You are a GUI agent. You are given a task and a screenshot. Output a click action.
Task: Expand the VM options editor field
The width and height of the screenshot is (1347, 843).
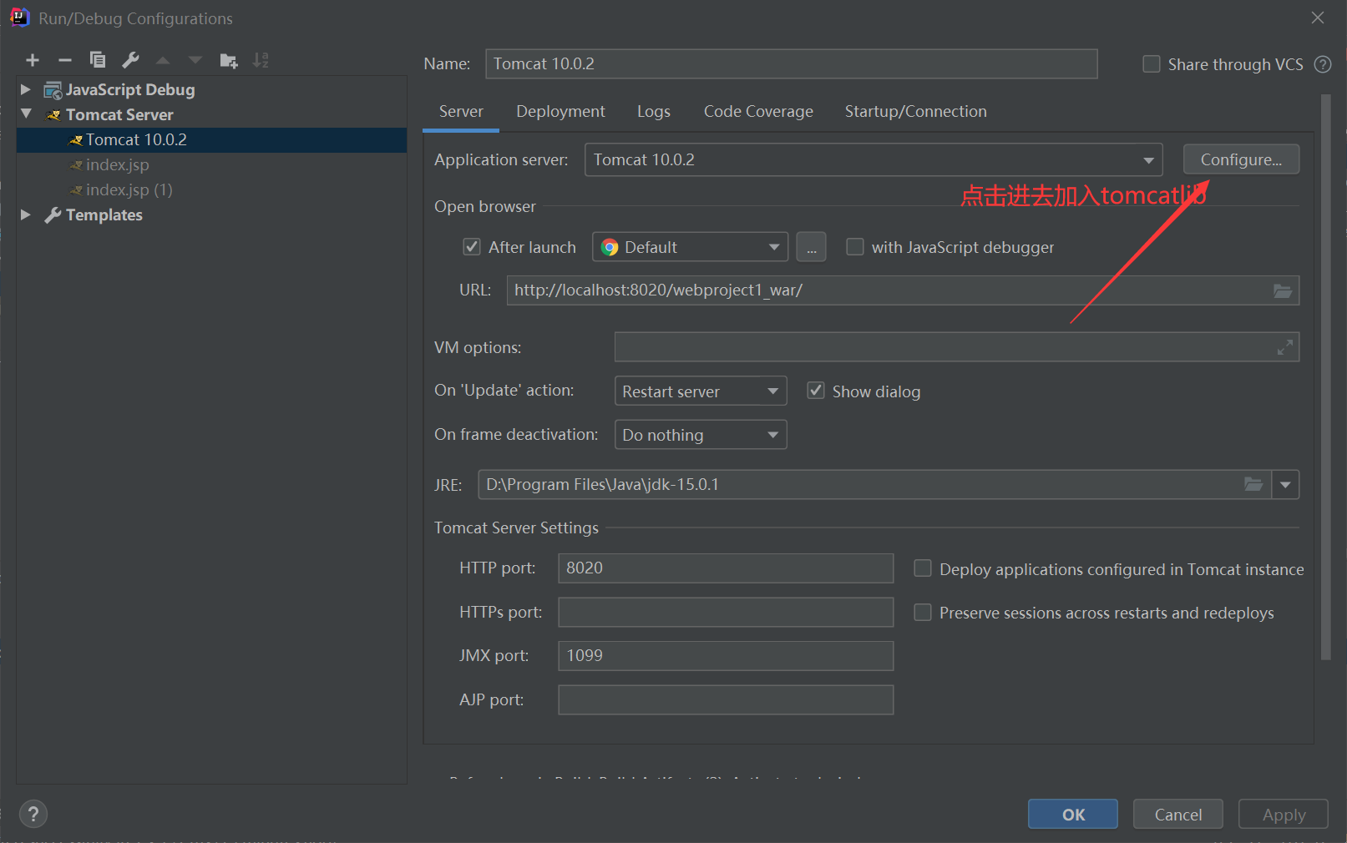[1284, 346]
